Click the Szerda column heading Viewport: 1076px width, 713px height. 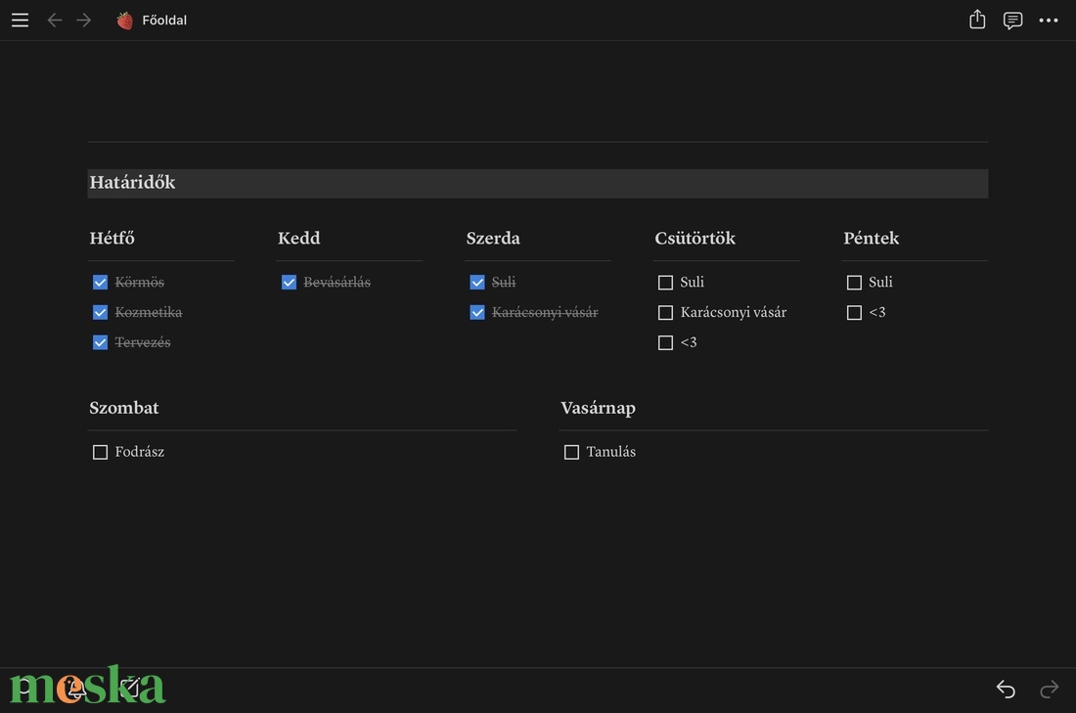click(x=493, y=238)
